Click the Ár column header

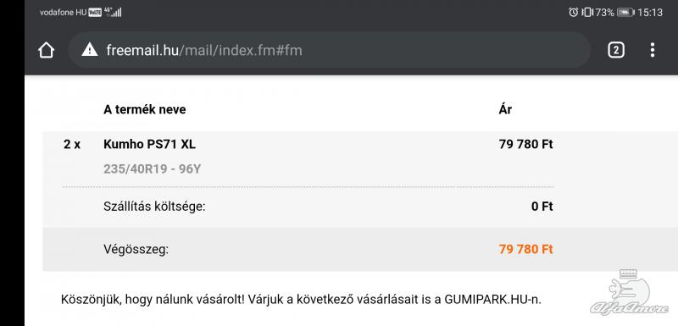505,109
